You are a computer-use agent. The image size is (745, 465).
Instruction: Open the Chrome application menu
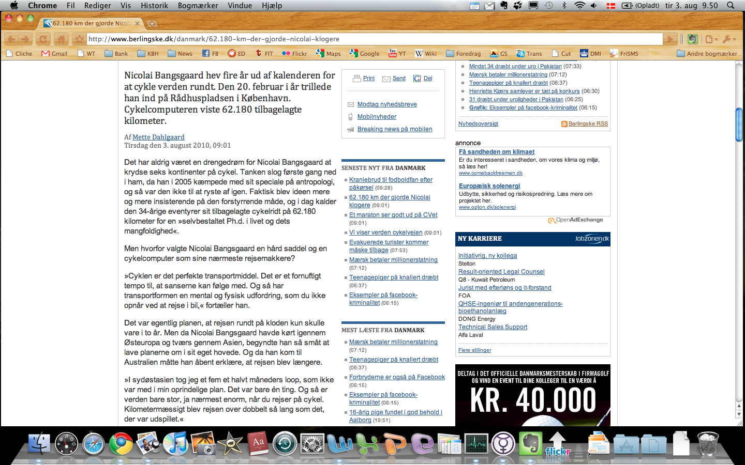pos(42,6)
